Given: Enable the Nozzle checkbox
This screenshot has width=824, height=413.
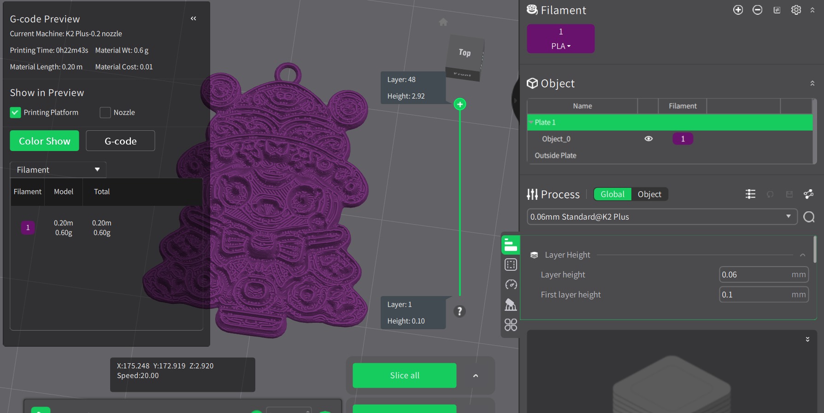Looking at the screenshot, I should 105,112.
